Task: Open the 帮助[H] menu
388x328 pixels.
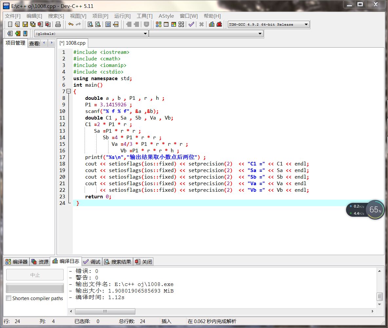Action: (212, 16)
